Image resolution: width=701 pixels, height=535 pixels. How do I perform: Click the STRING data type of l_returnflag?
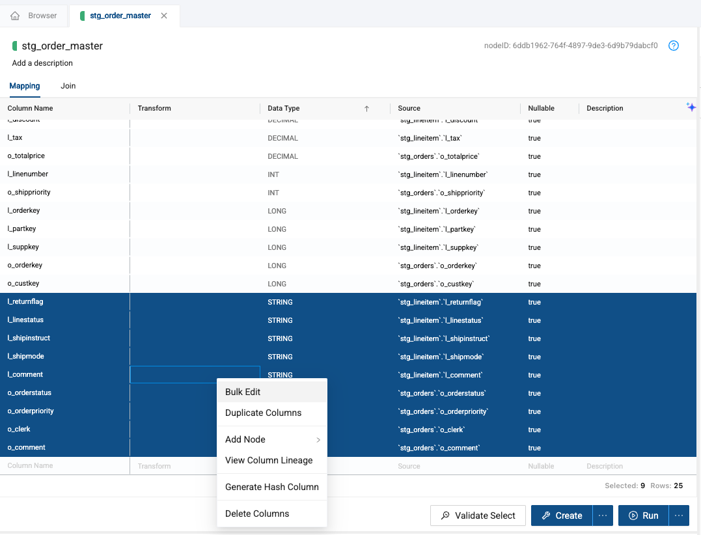tap(280, 302)
